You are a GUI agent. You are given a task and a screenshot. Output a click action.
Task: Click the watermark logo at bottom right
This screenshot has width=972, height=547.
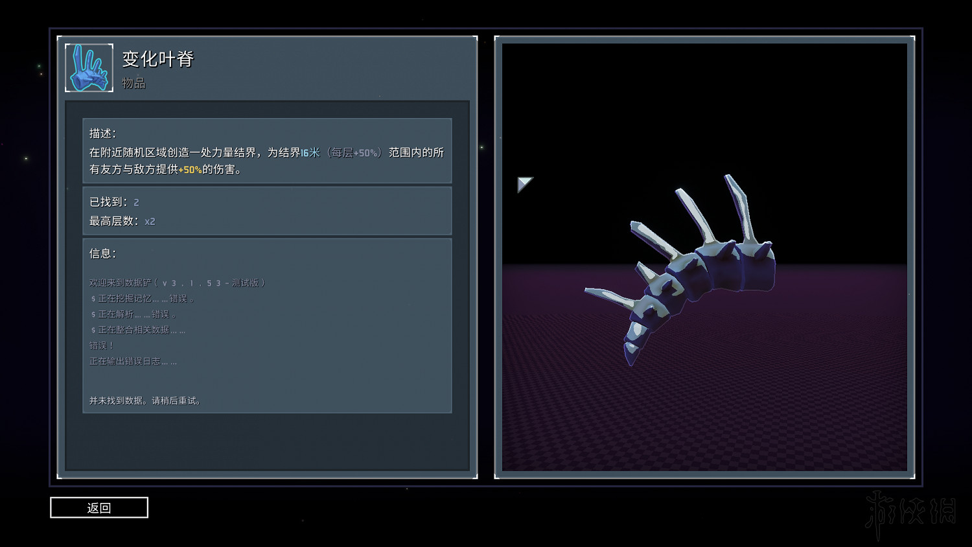tap(910, 513)
